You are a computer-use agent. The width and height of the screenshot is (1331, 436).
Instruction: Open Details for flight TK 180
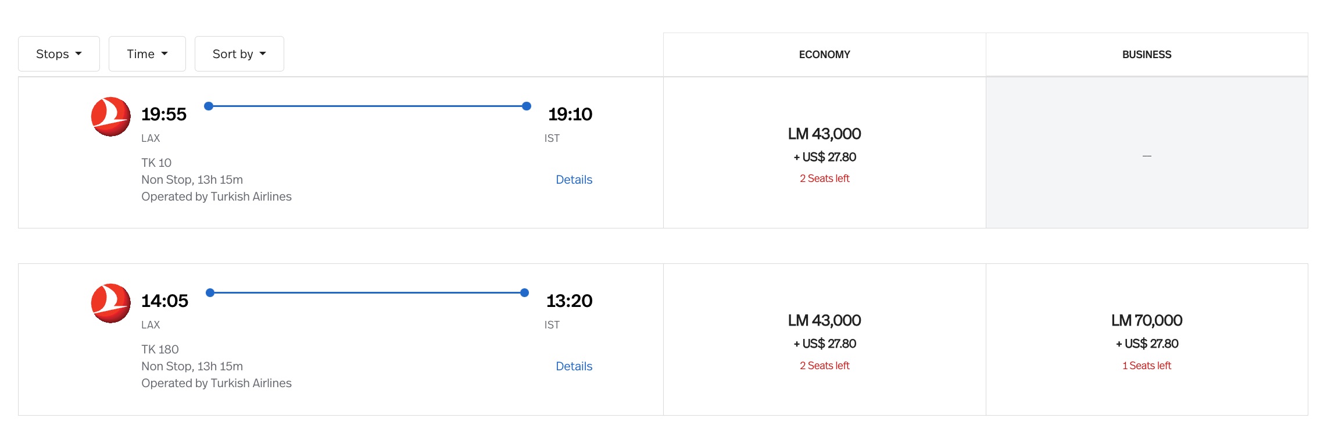click(x=573, y=366)
